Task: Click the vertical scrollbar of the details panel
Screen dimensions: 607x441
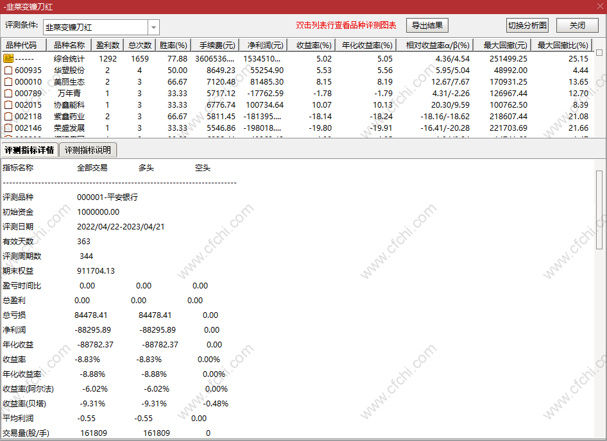Action: pyautogui.click(x=599, y=210)
